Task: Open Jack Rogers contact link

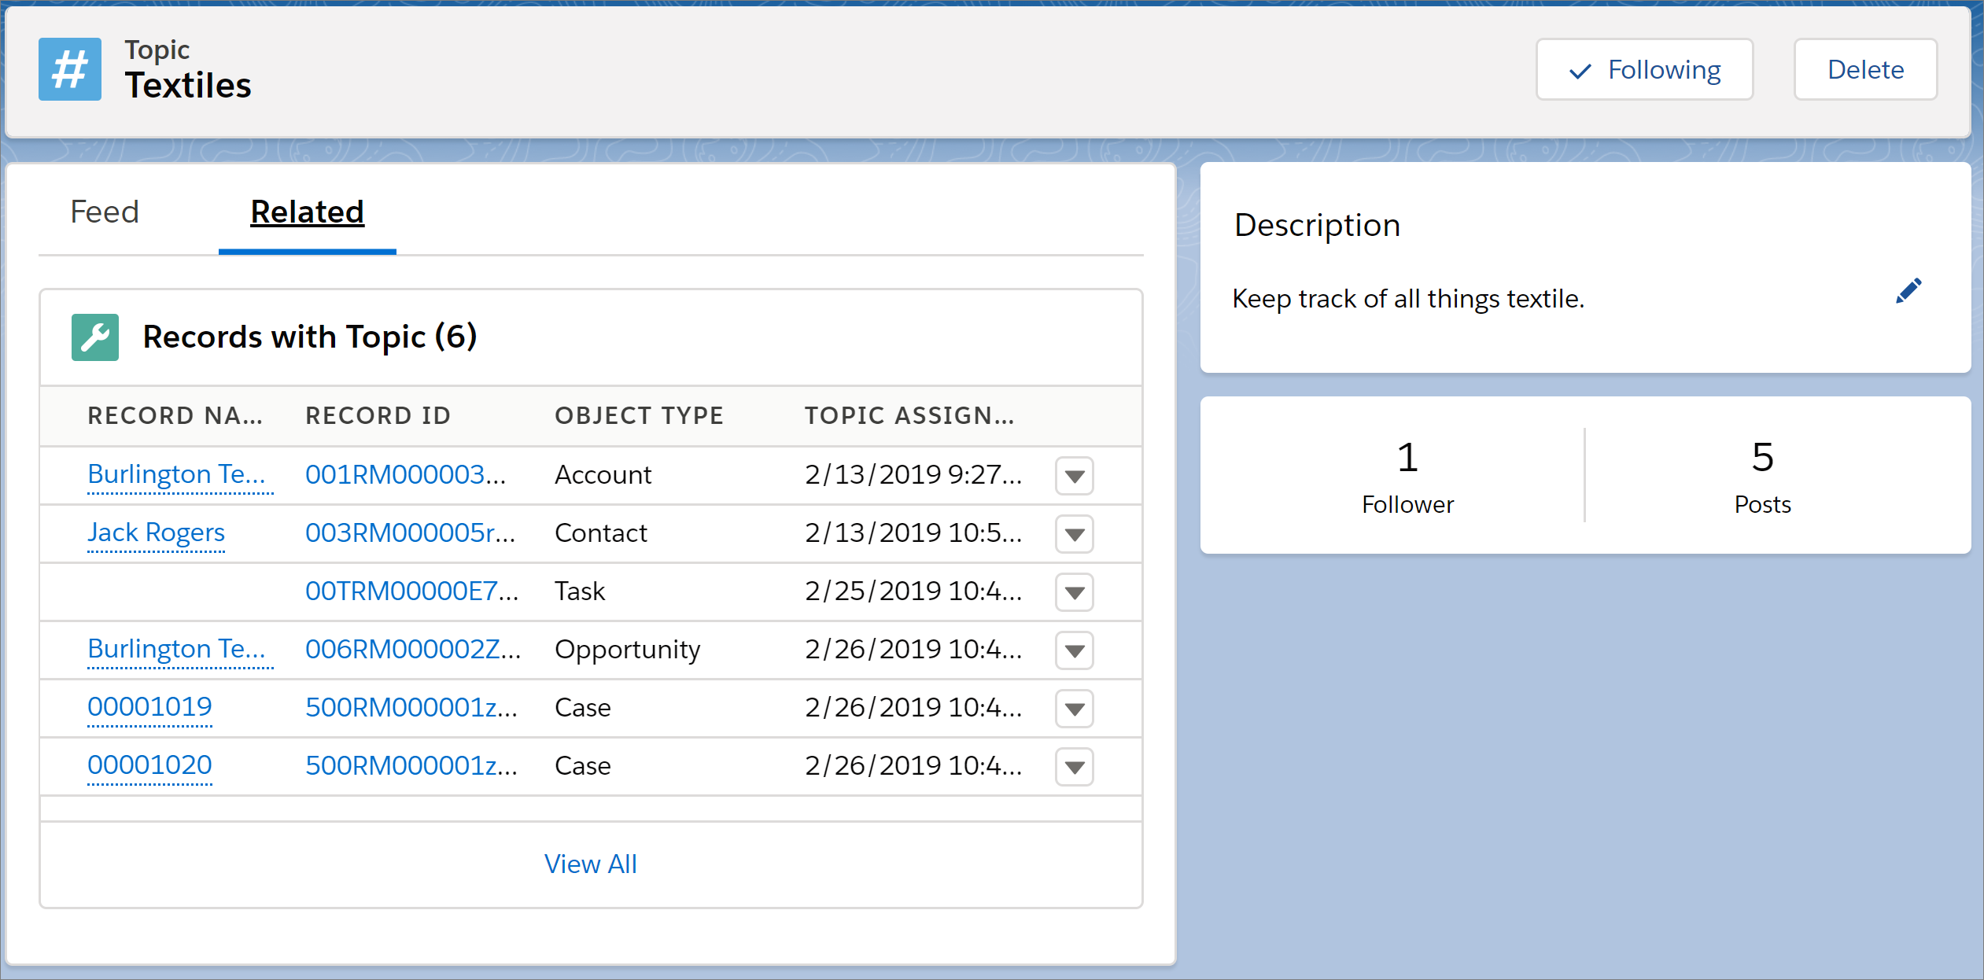Action: (x=156, y=533)
